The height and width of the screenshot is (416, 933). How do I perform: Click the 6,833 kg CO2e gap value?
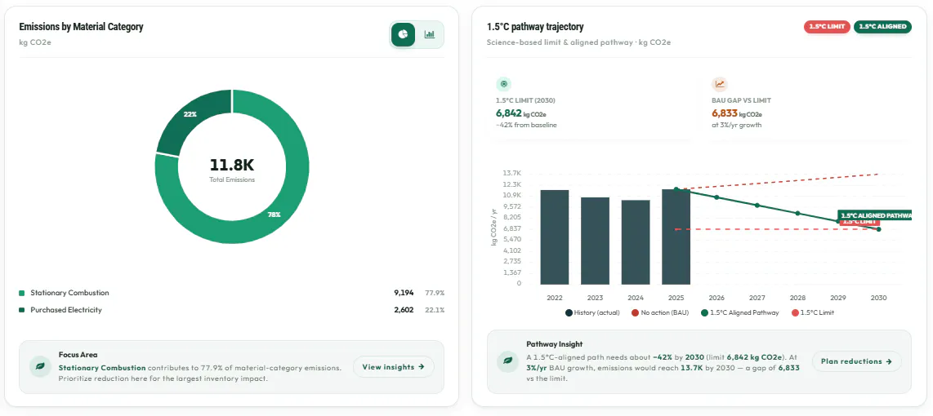737,113
